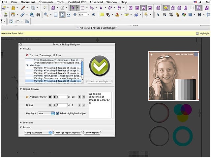Viewport: 211px width, 158px height.
Task: Open the Advanced menu
Action: pos(96,2)
